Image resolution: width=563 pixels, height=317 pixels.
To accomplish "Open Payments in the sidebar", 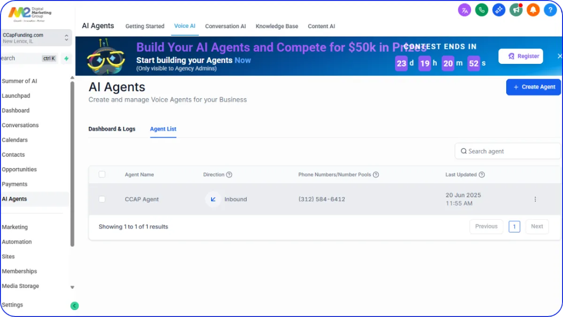I will point(15,184).
